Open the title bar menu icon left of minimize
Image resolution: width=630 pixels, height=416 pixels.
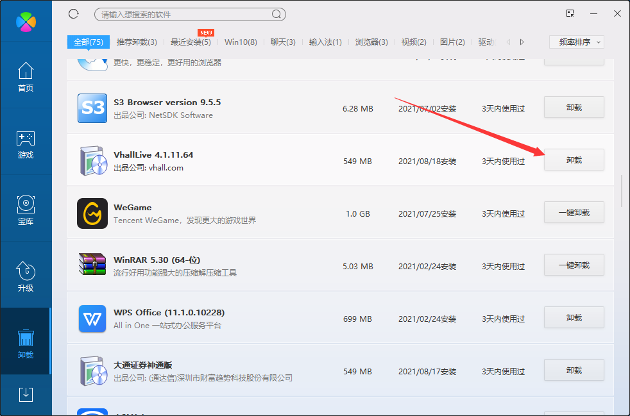coord(570,13)
